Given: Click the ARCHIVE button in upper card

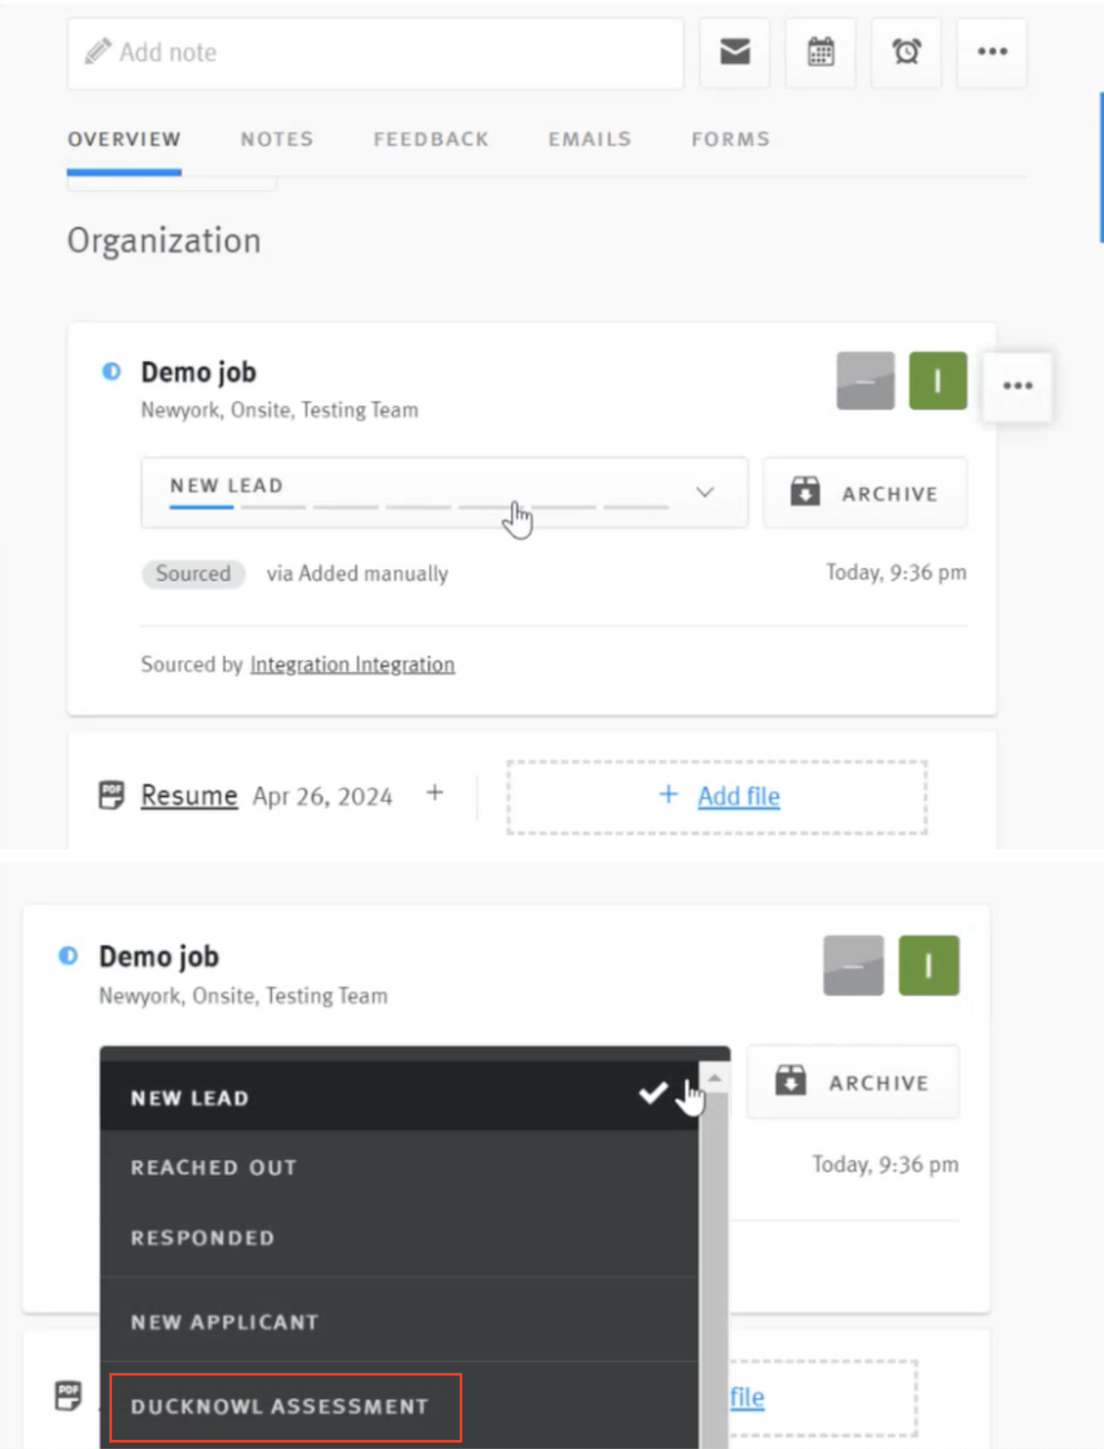Looking at the screenshot, I should tap(865, 493).
